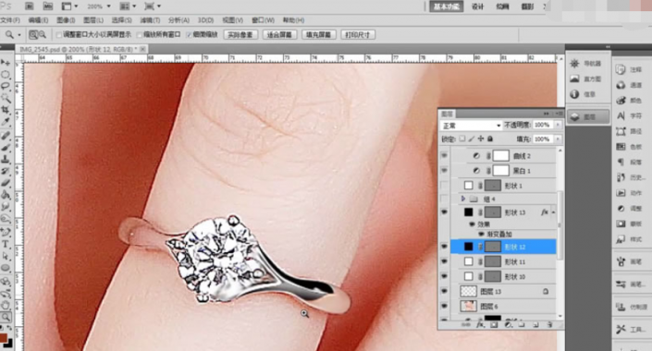Select the Eyedropper tool
The width and height of the screenshot is (652, 351).
[x=6, y=121]
